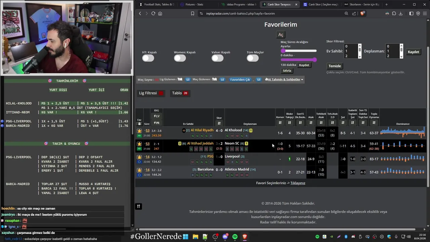Reload the page with the refresh icon
Image resolution: width=430 pixels, height=242 pixels.
(153, 13)
